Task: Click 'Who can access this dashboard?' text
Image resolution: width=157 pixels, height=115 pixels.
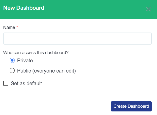Action: [36, 53]
